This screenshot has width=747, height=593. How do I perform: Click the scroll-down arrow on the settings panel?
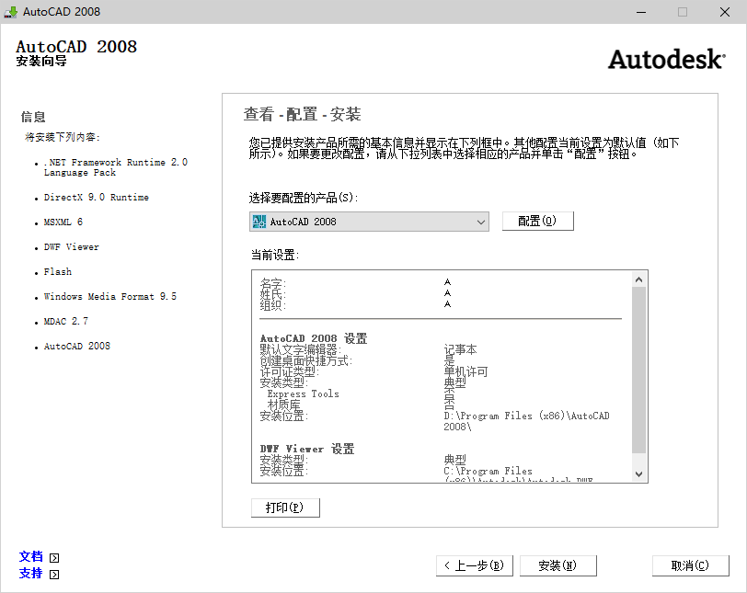(638, 474)
